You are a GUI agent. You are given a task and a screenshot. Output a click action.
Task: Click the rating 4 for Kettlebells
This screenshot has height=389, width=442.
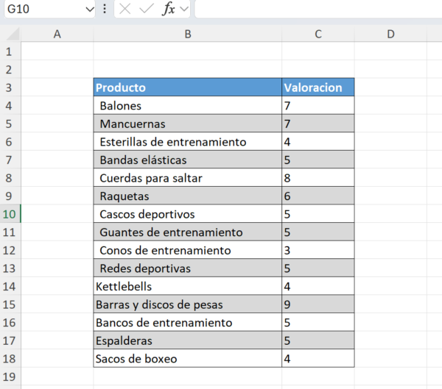(318, 287)
